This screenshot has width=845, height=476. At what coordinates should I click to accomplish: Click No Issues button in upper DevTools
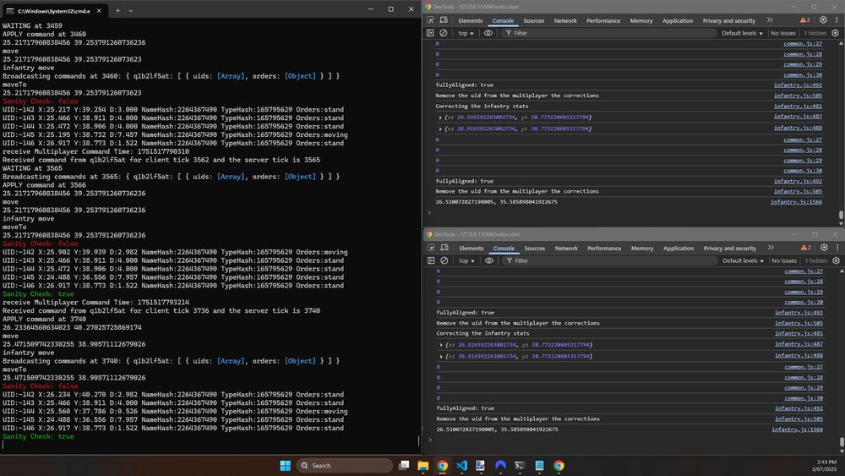pos(783,33)
